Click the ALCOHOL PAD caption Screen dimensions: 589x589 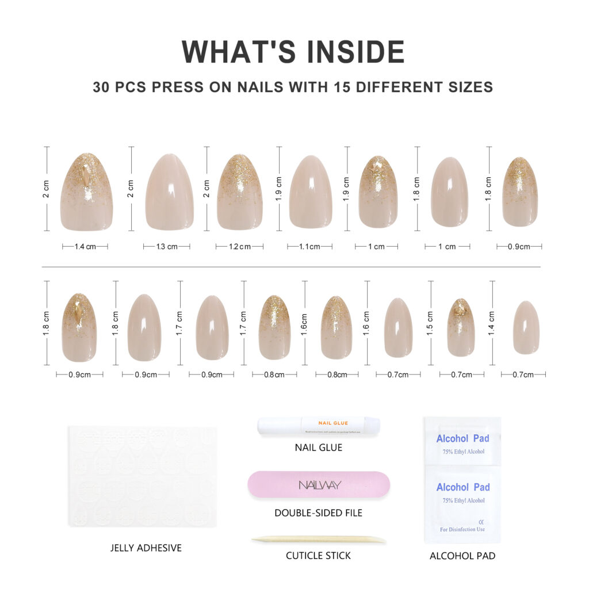tap(462, 556)
